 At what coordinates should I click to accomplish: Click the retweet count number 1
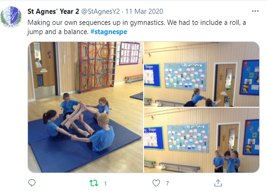point(105,183)
